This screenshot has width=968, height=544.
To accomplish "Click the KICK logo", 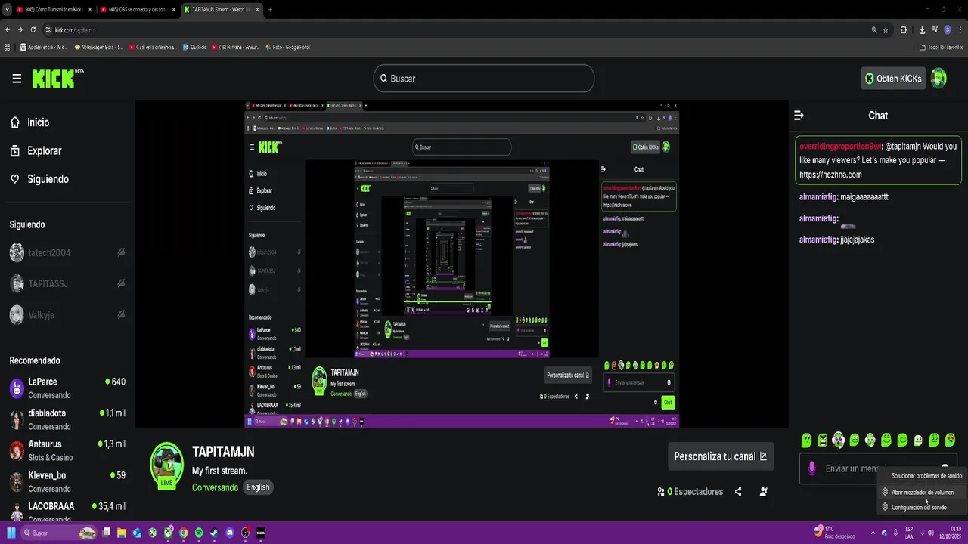I will [57, 78].
